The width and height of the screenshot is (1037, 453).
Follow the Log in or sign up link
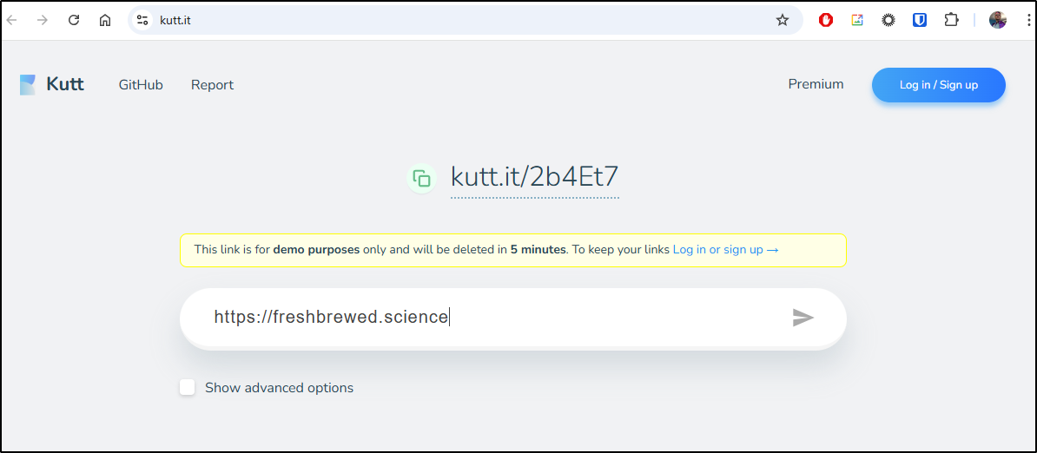[725, 250]
